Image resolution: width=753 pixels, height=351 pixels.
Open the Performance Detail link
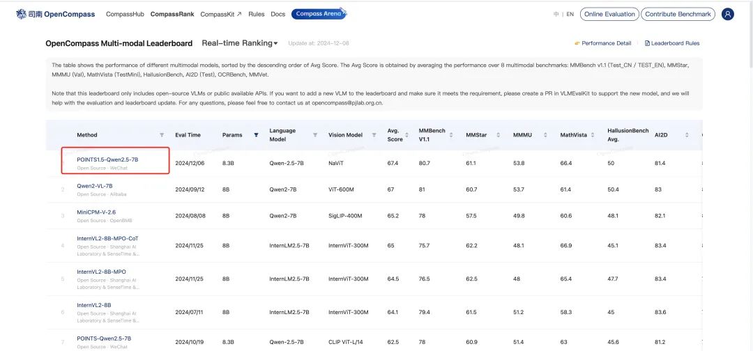click(602, 43)
